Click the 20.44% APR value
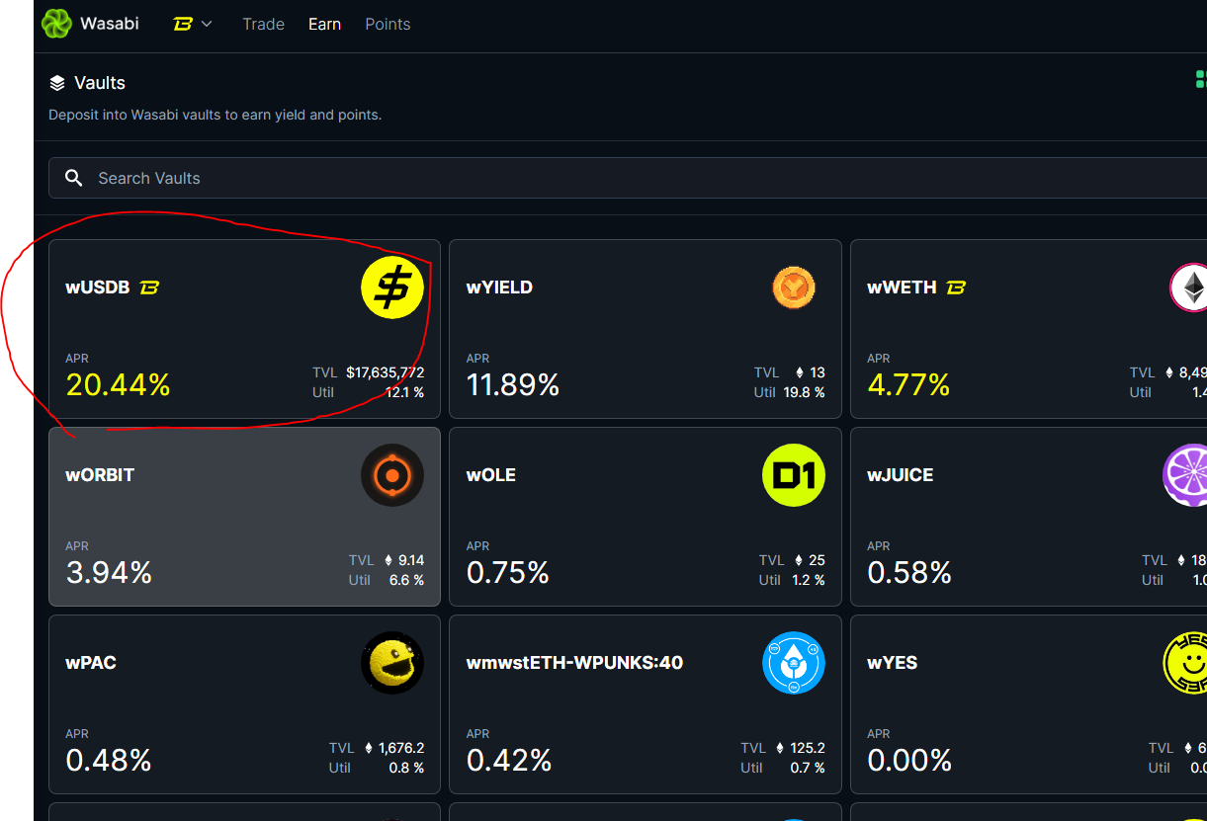The width and height of the screenshot is (1207, 821). click(x=119, y=384)
